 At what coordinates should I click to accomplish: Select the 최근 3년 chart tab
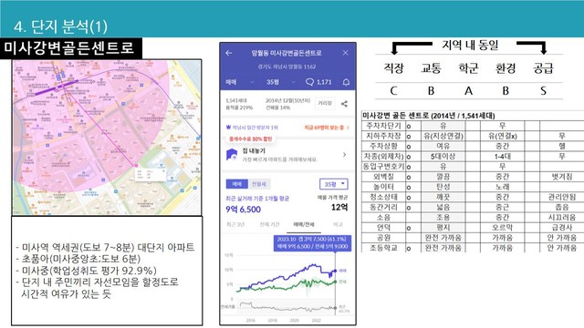[x=235, y=224]
